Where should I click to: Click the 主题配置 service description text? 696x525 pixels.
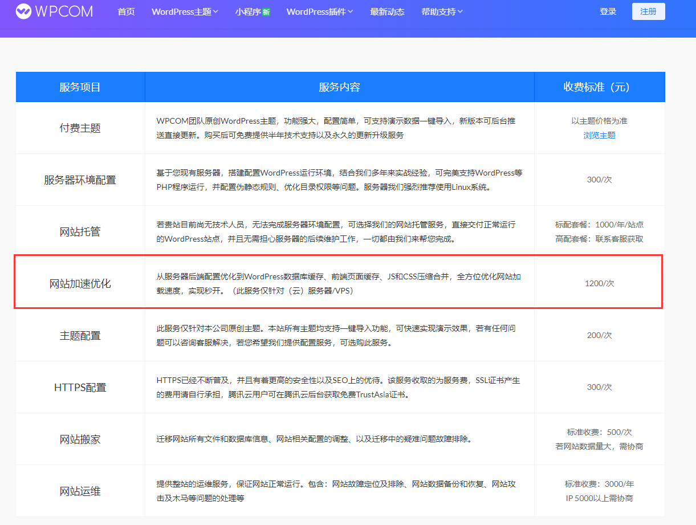336,336
